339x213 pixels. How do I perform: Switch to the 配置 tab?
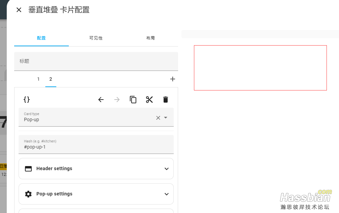coord(41,38)
